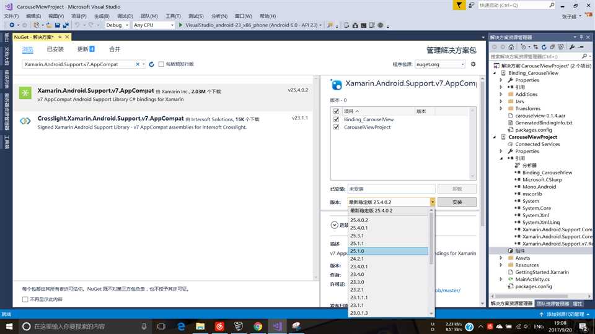595x334 pixels.
Task: Uncheck the CarouselViewProject project checkbox
Action: tap(336, 127)
